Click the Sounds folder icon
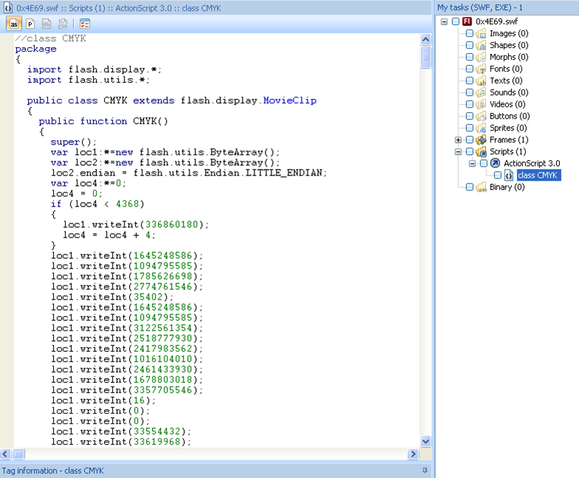Image resolution: width=579 pixels, height=478 pixels. [x=481, y=92]
